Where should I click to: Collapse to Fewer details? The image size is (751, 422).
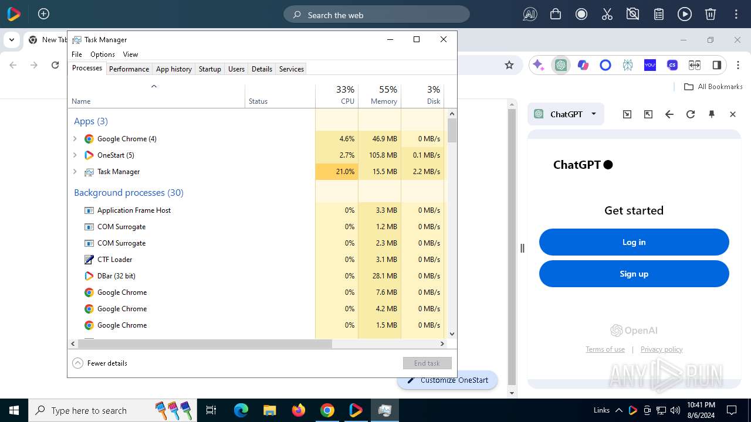click(100, 363)
